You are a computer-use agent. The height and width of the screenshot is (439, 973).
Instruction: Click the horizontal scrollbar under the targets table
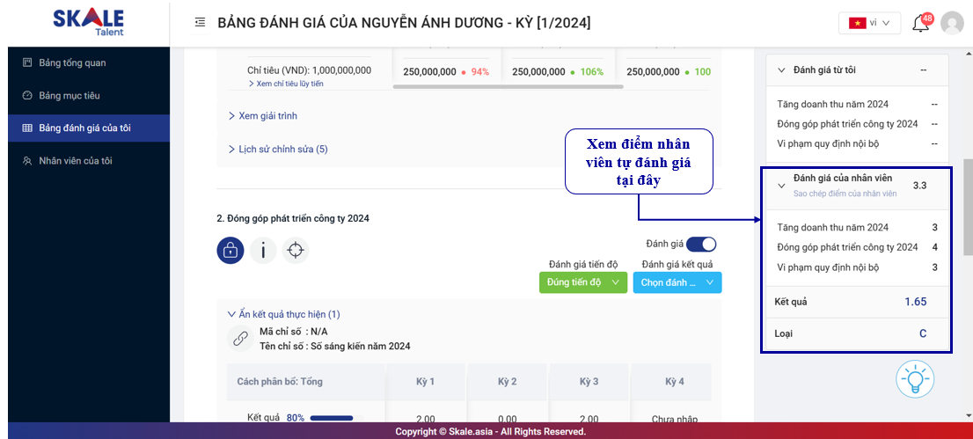(508, 87)
